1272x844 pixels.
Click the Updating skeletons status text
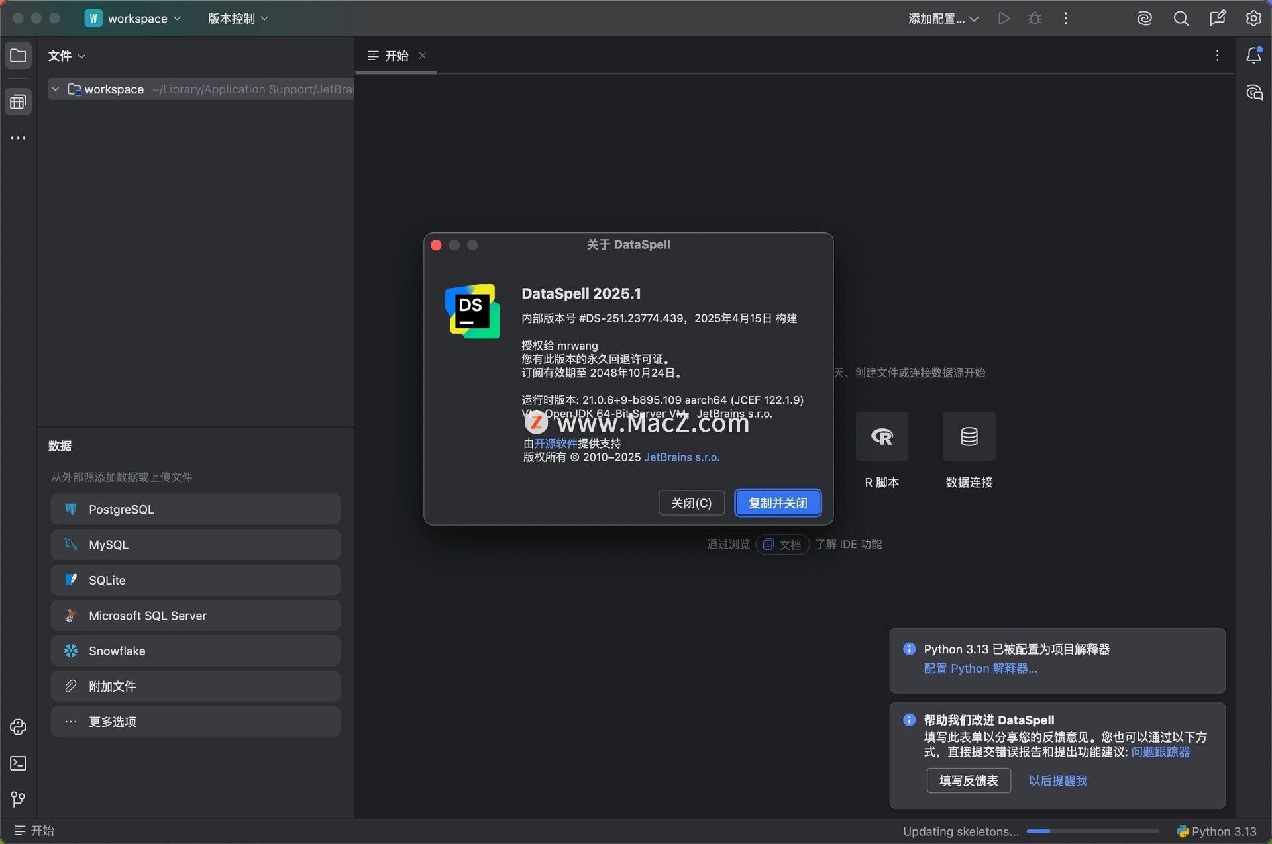[961, 831]
